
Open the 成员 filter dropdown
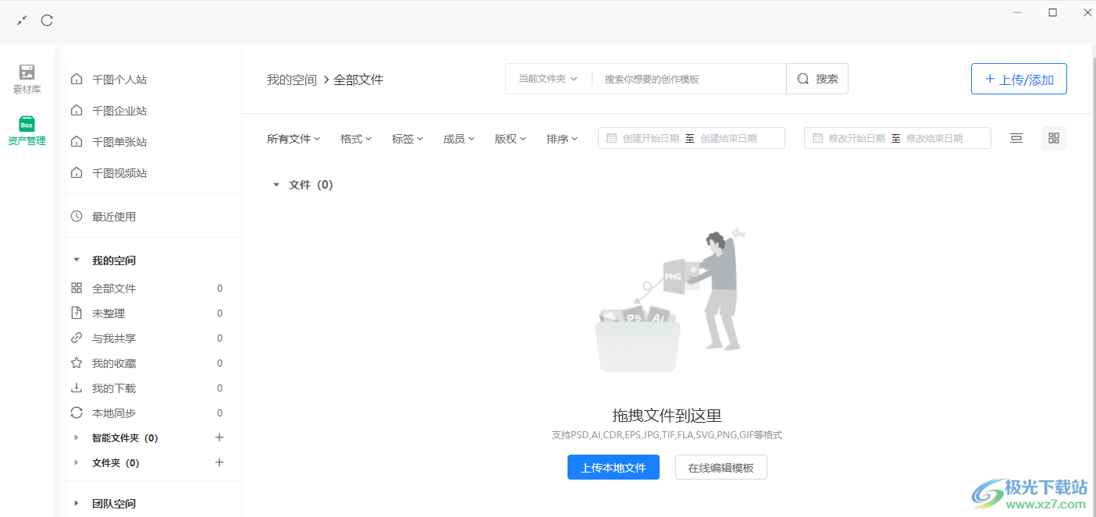coord(459,139)
